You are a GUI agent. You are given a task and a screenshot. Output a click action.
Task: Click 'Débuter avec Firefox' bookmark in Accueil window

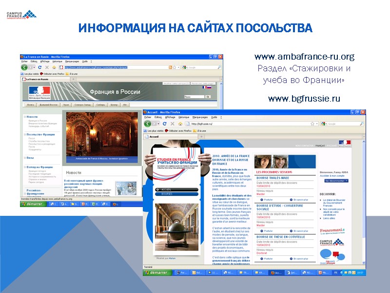pyautogui.click(x=178, y=130)
